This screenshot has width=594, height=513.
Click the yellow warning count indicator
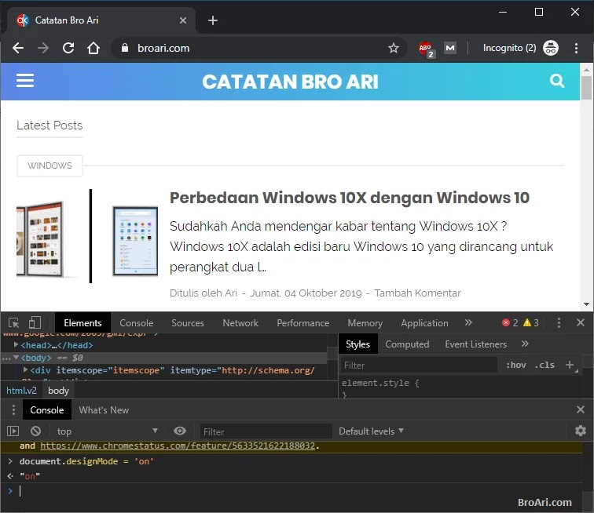coord(530,322)
